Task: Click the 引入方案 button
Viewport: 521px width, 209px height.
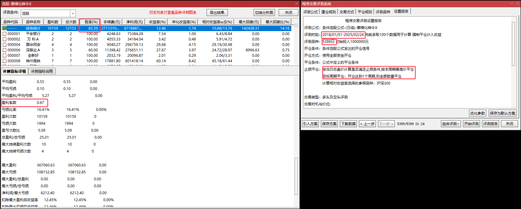Action: coord(310,124)
